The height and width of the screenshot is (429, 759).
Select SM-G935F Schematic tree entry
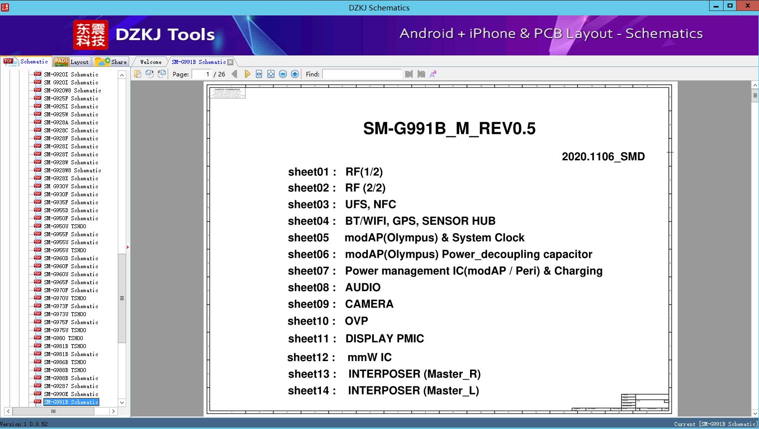click(71, 202)
